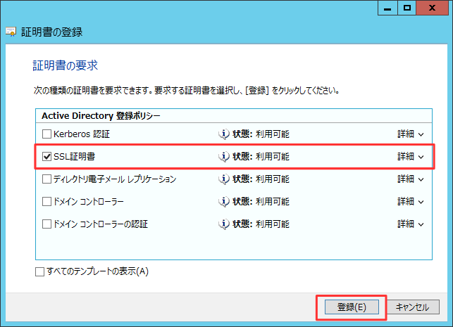Select ディレクトリ電子メール レプリケーション template name
This screenshot has width=453, height=327.
coord(115,179)
